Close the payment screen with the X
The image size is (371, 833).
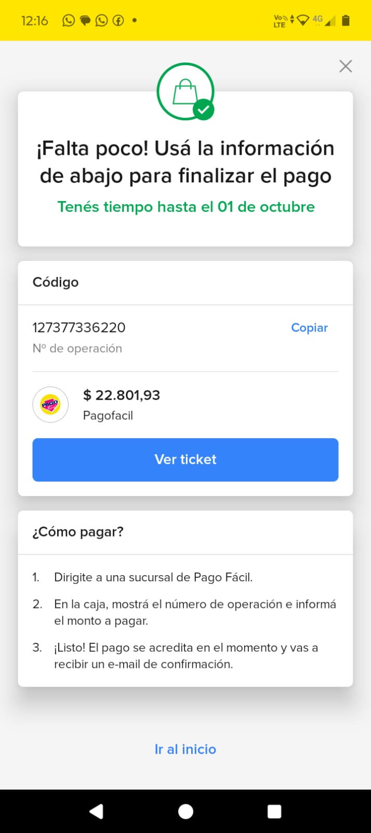tap(346, 66)
